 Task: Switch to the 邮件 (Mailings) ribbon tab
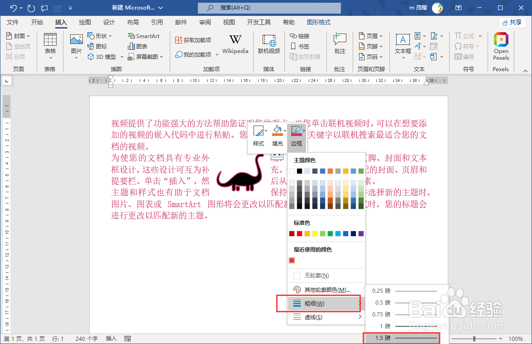[x=181, y=22]
